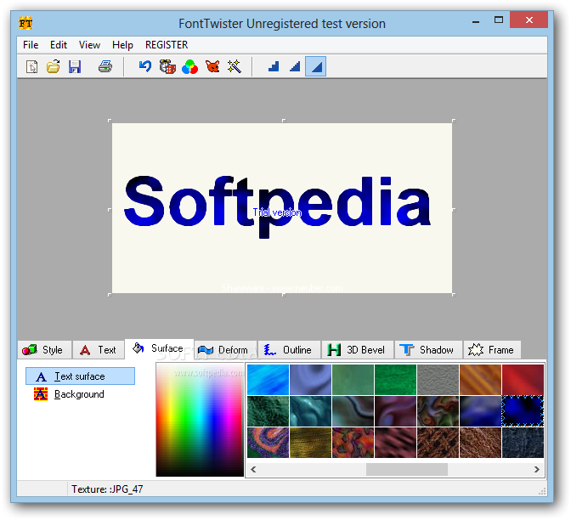Choose the vivid green grass texture
This screenshot has height=520, width=571.
pos(395,380)
